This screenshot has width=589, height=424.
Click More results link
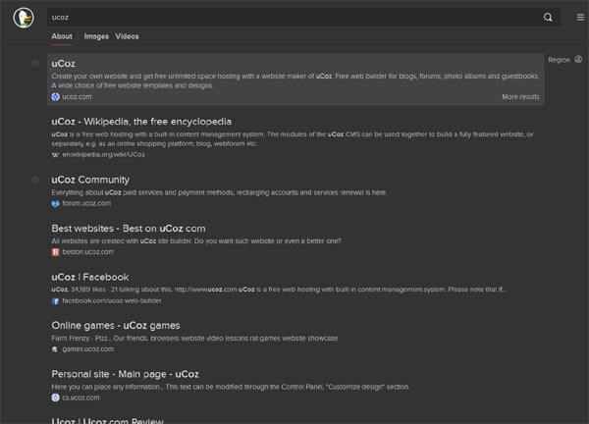click(520, 97)
